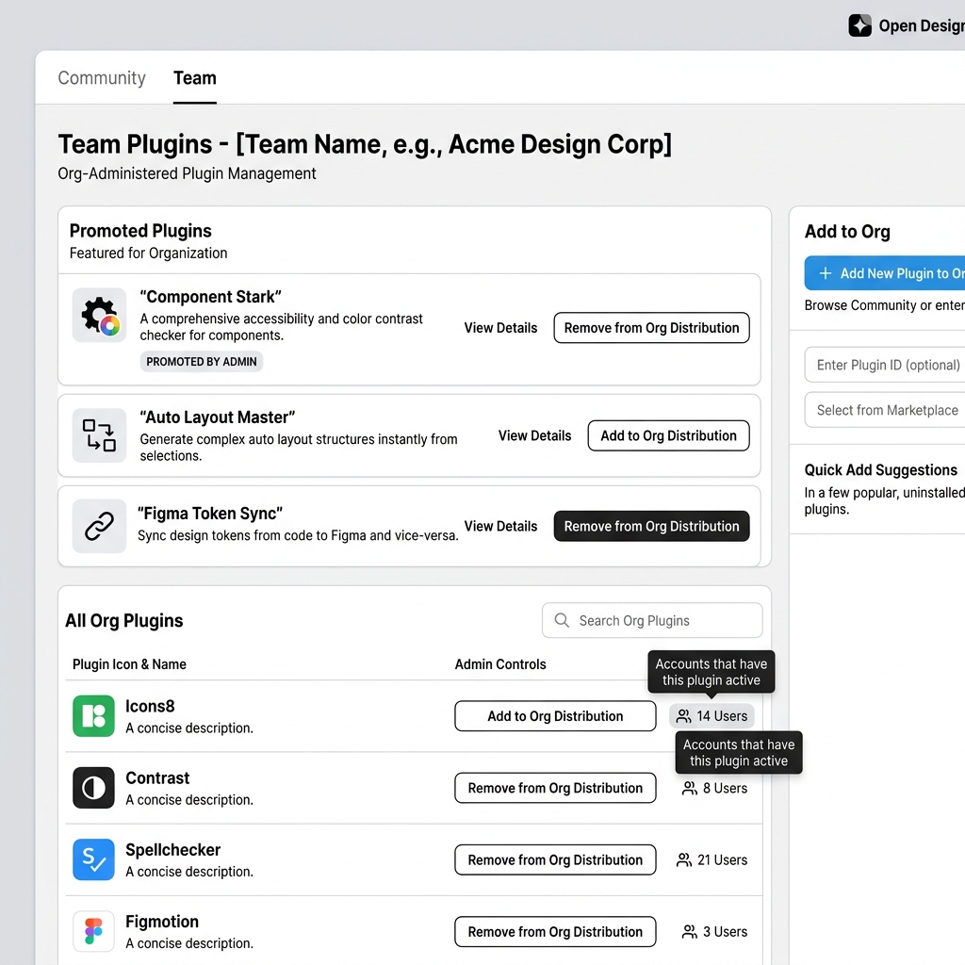
Task: Click the Contrast half-circle plugin icon
Action: click(93, 788)
